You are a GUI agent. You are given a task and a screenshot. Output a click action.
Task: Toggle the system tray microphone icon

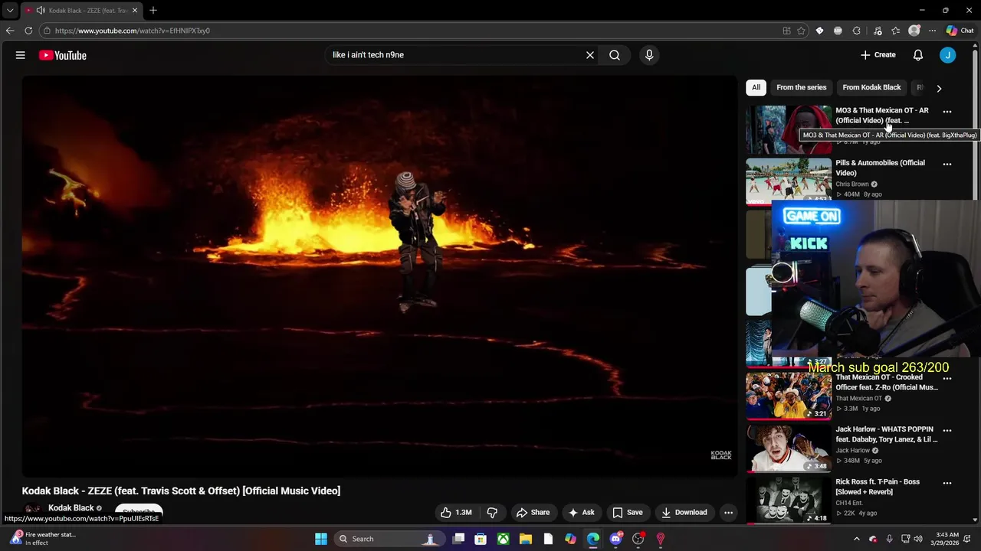coord(889,539)
